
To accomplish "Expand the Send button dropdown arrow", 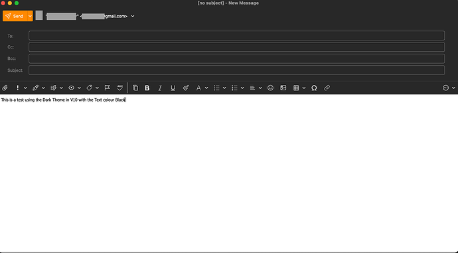I will pyautogui.click(x=30, y=16).
